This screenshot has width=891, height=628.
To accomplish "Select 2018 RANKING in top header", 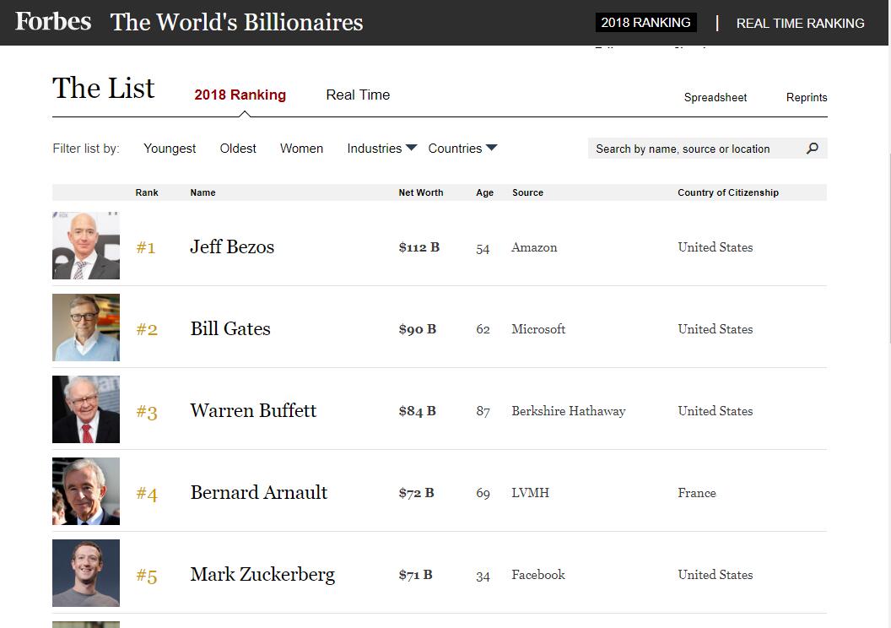I will pyautogui.click(x=645, y=23).
